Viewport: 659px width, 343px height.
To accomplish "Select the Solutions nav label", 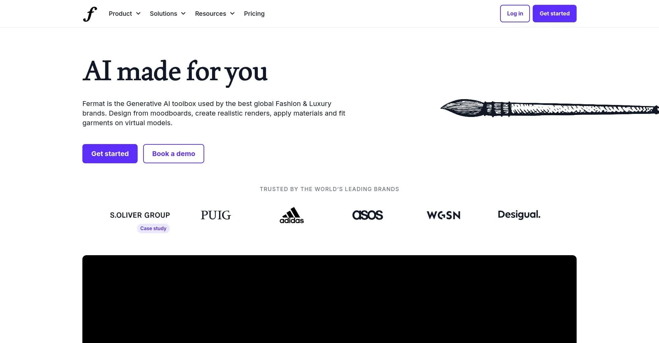I will (x=163, y=14).
